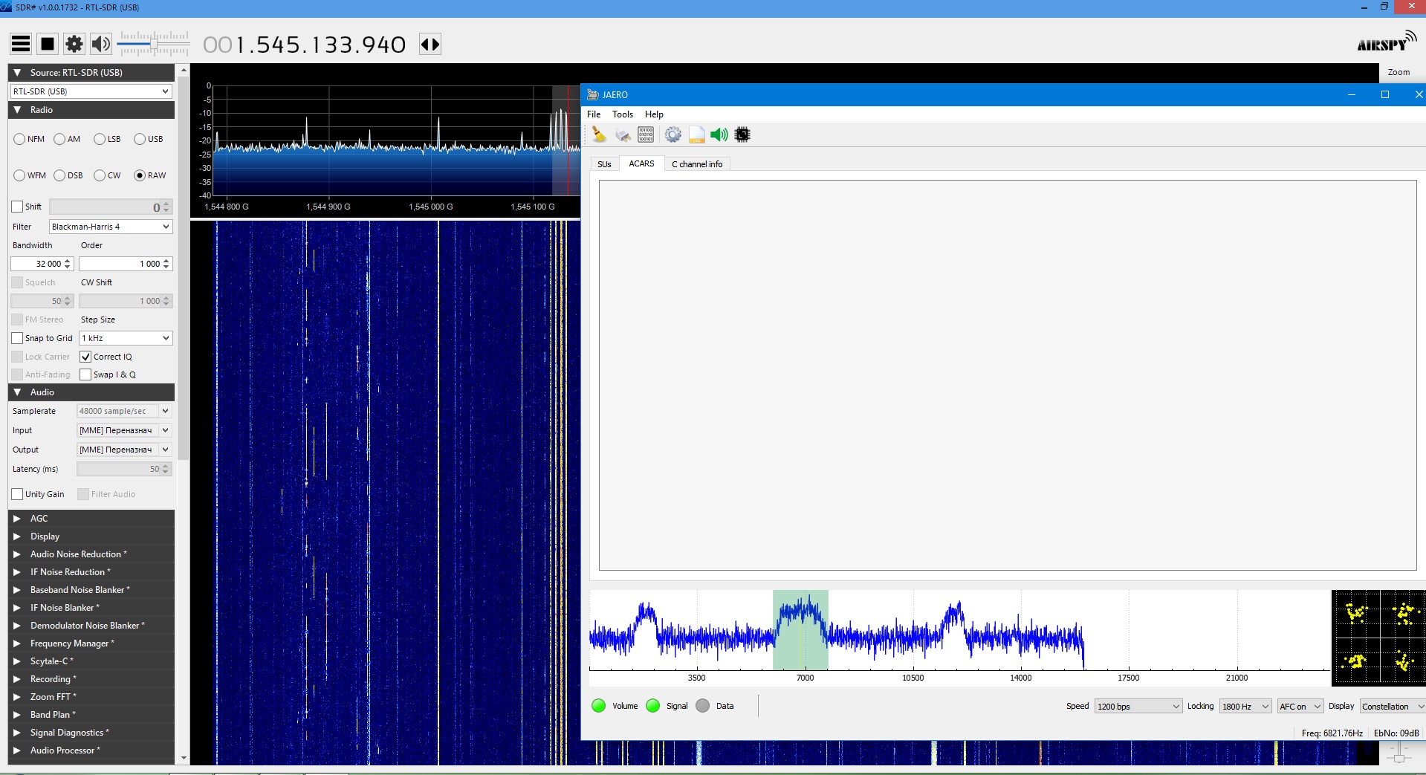Click the SDR# Zoom slider label

coord(1399,72)
